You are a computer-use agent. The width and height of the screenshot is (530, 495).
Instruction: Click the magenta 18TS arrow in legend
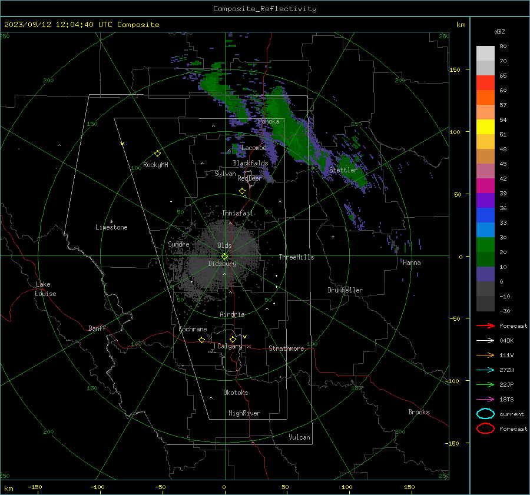click(485, 399)
